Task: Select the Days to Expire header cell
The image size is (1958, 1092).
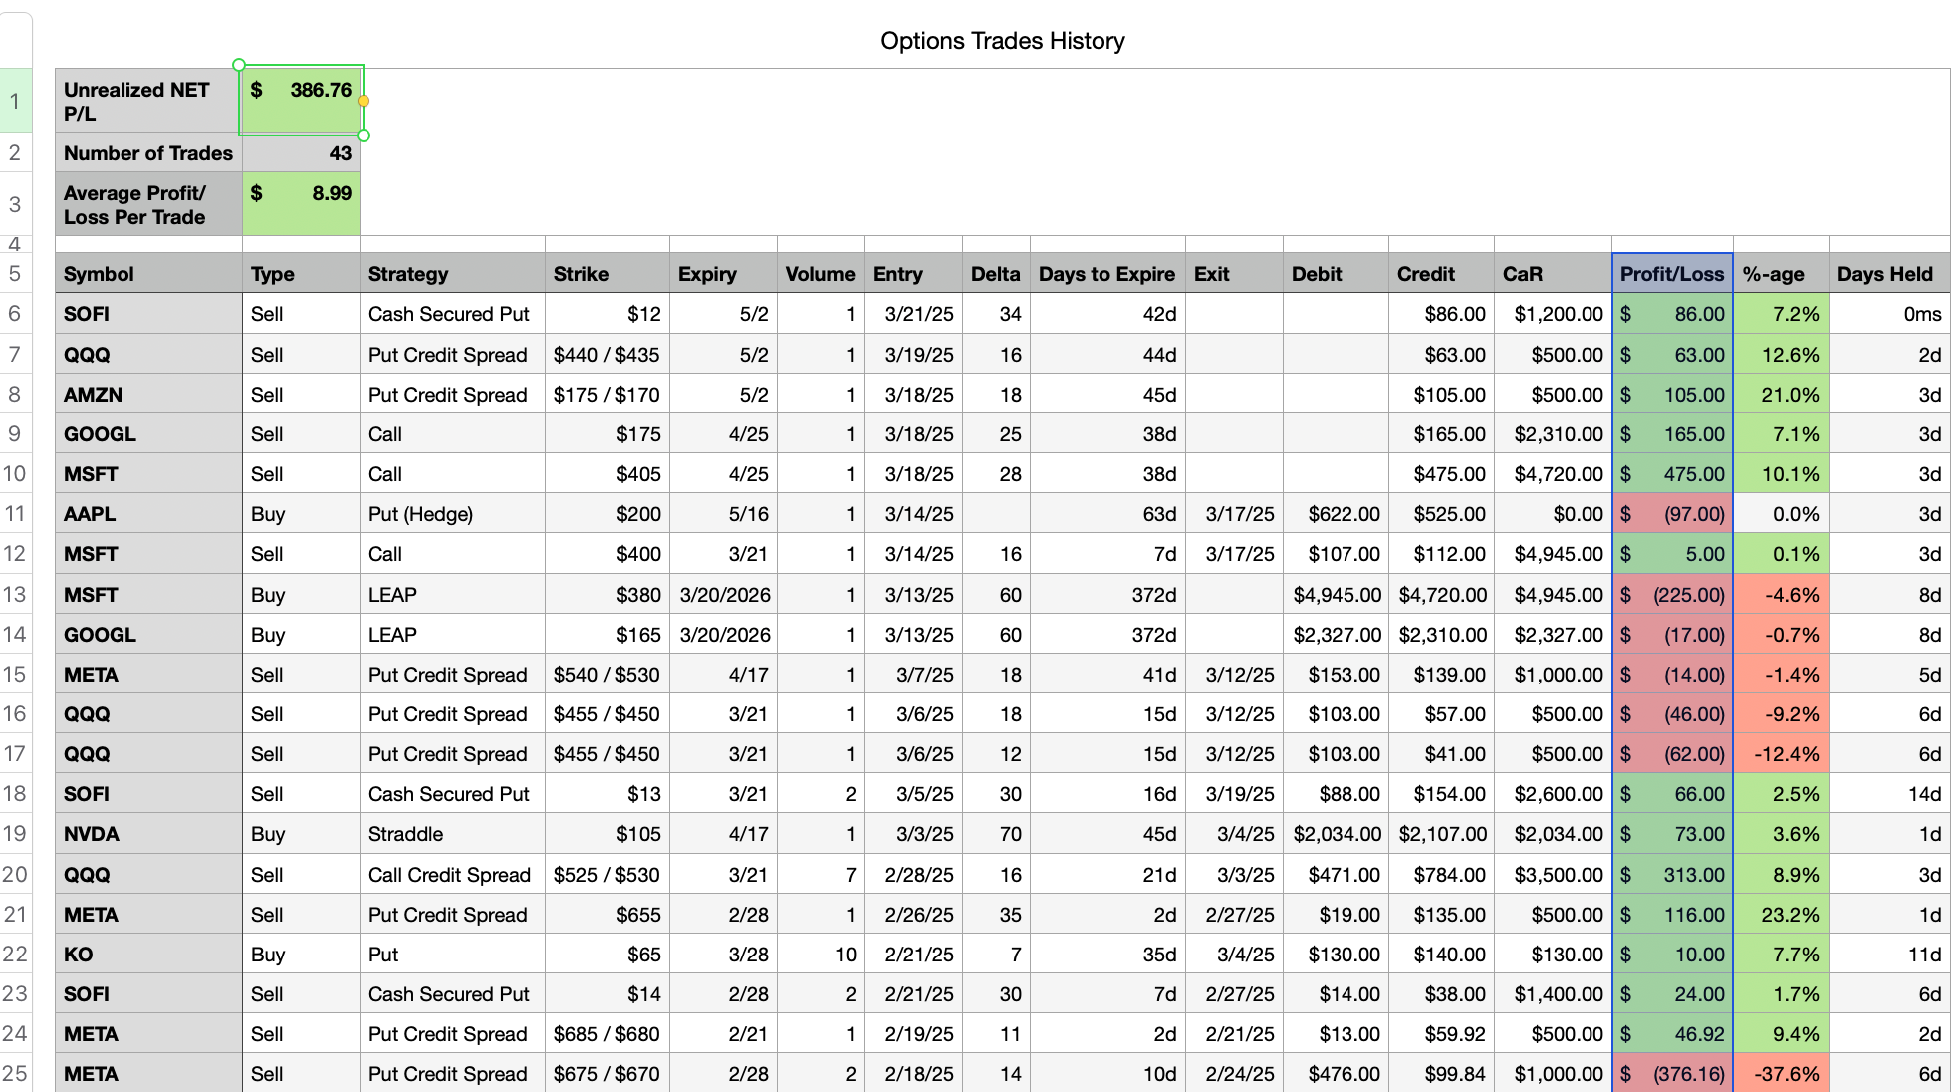Action: [x=1107, y=274]
